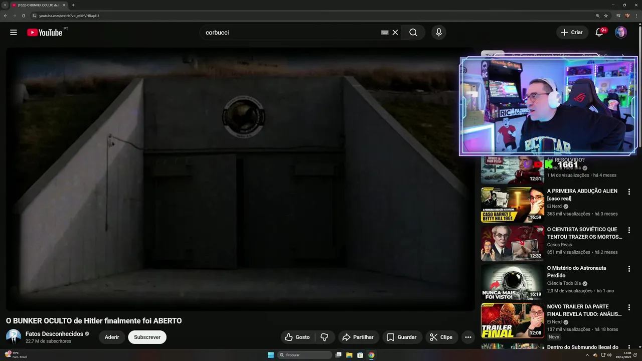Open Chrome from the taskbar
The height and width of the screenshot is (361, 642).
371,355
